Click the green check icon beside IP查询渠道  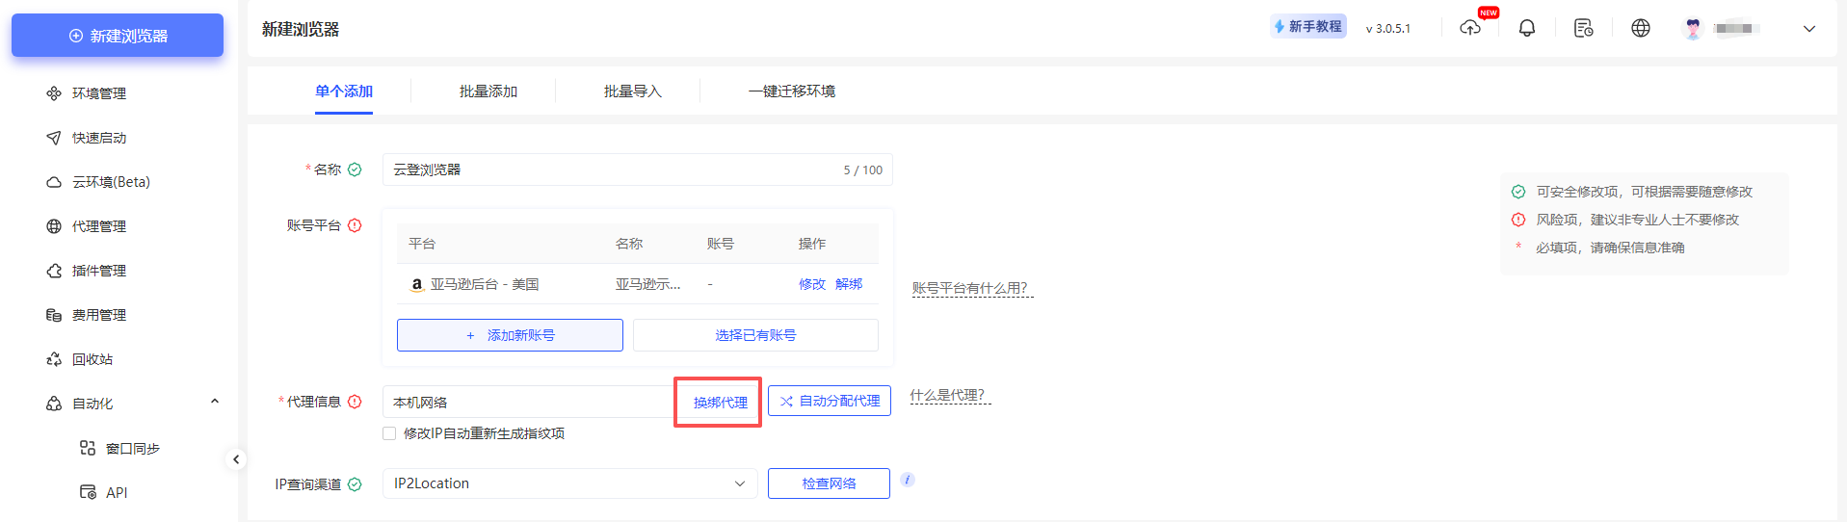(355, 484)
